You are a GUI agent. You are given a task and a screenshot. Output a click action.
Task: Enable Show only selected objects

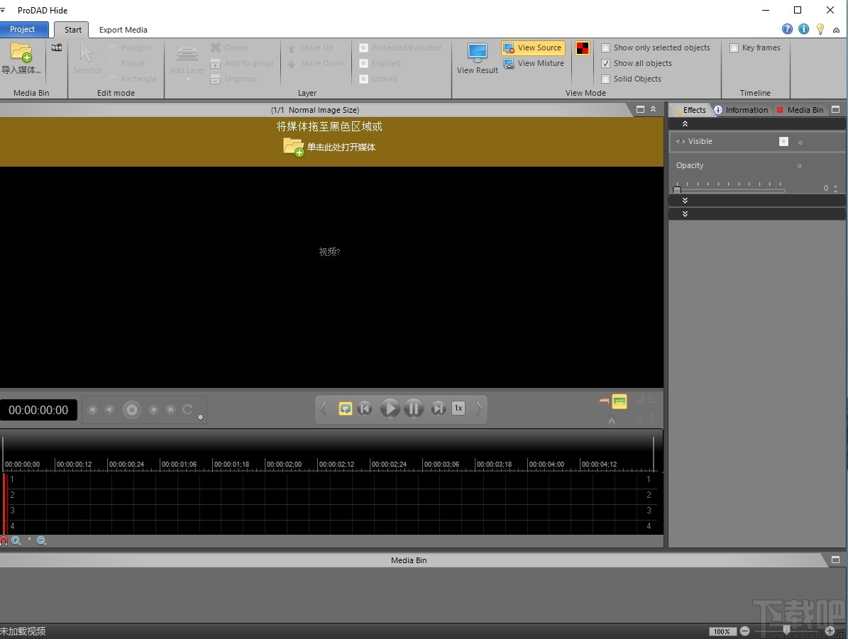[606, 48]
